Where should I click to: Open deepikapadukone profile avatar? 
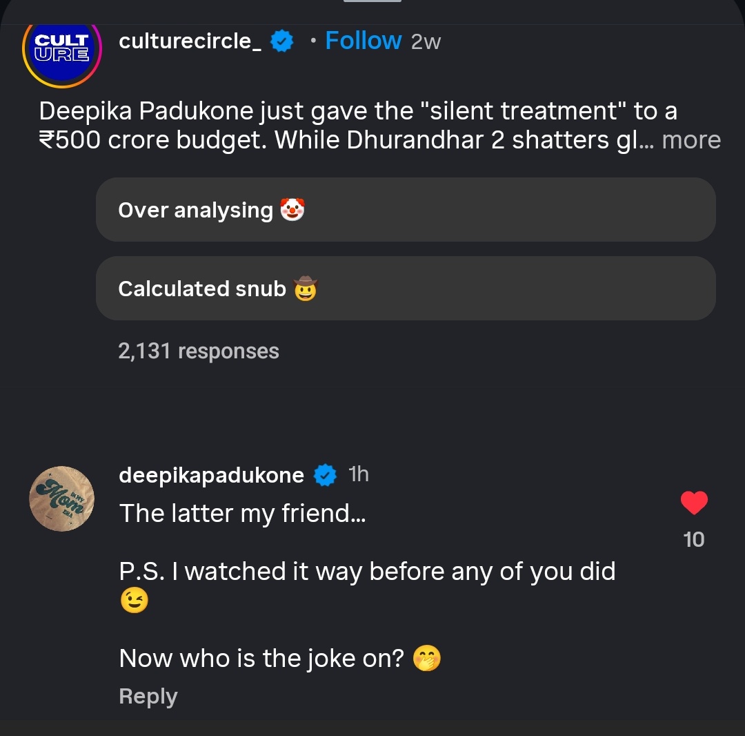pyautogui.click(x=62, y=498)
